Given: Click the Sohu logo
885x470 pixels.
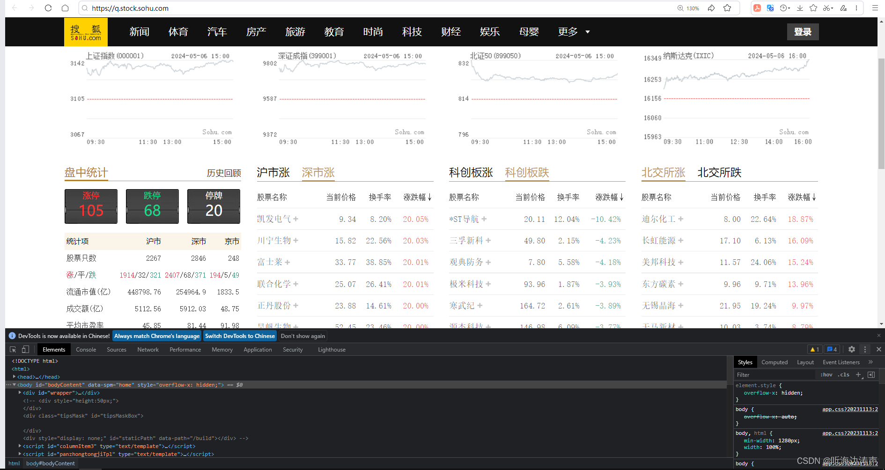Looking at the screenshot, I should point(86,32).
